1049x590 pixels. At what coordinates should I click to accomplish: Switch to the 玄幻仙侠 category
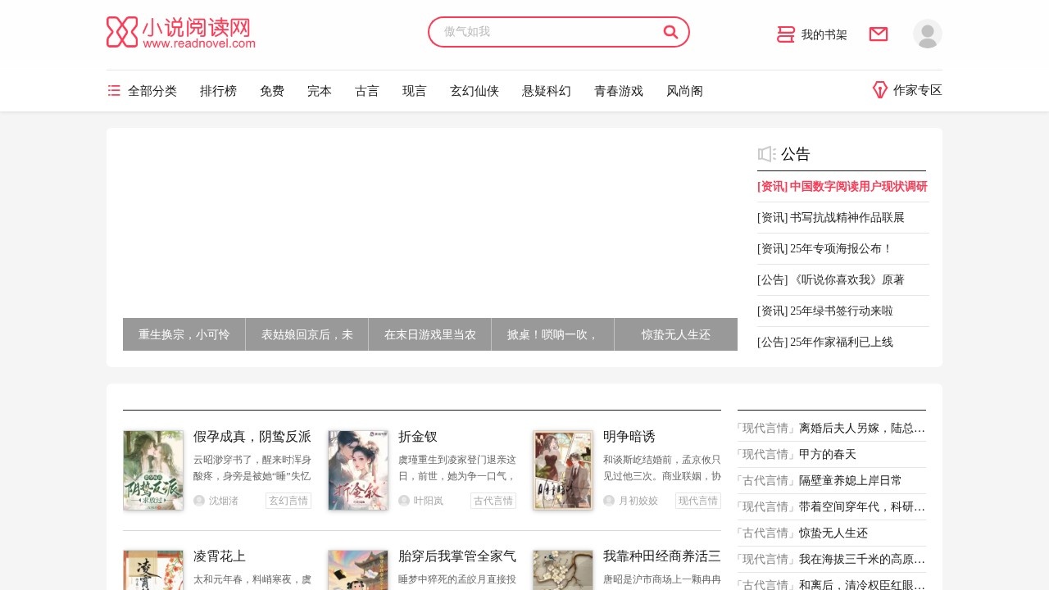pyautogui.click(x=475, y=91)
